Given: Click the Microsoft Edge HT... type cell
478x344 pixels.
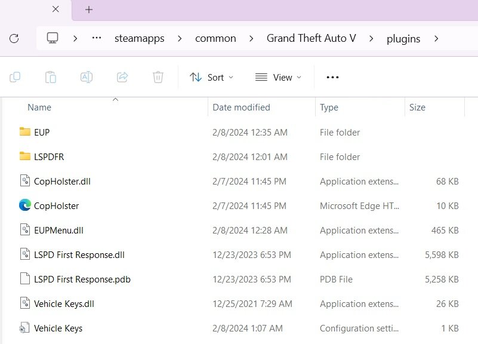Looking at the screenshot, I should pos(359,206).
